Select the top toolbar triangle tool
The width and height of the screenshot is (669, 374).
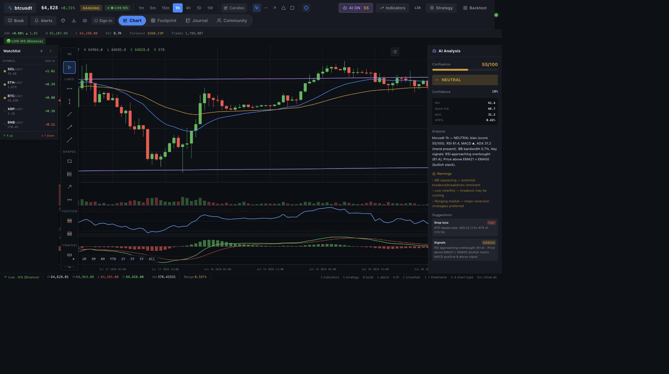tap(284, 8)
